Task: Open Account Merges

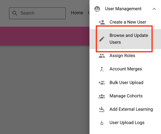Action: click(x=126, y=69)
